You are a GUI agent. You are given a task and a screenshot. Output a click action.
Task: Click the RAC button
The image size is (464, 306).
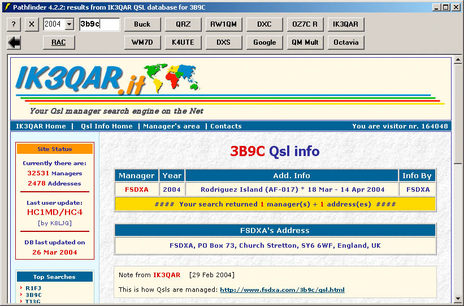point(59,42)
